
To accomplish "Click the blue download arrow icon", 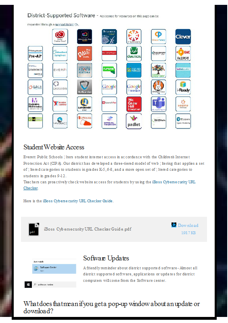I will 174,225.
